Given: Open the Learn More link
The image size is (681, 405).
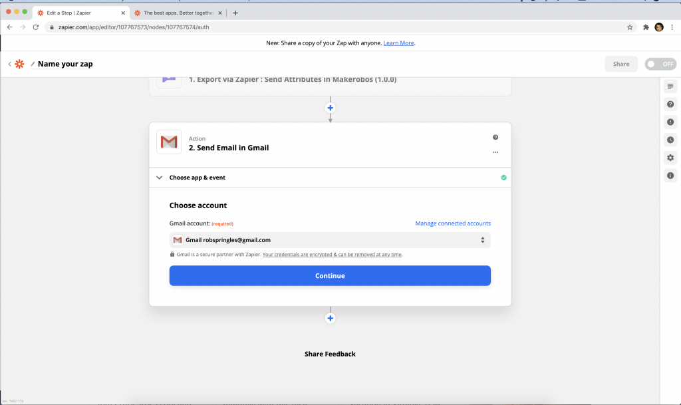Looking at the screenshot, I should [399, 43].
